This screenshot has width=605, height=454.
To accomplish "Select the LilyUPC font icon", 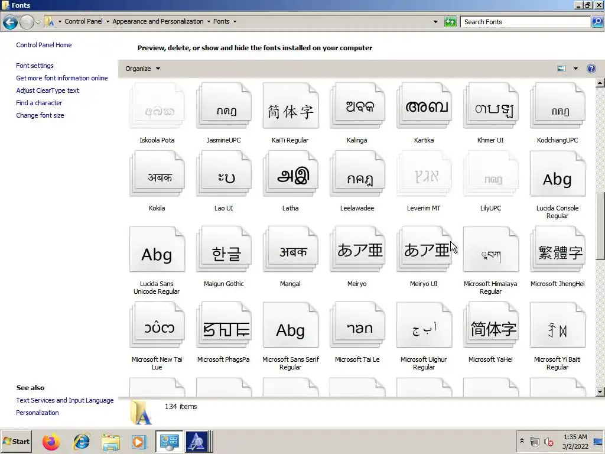I will [x=491, y=173].
